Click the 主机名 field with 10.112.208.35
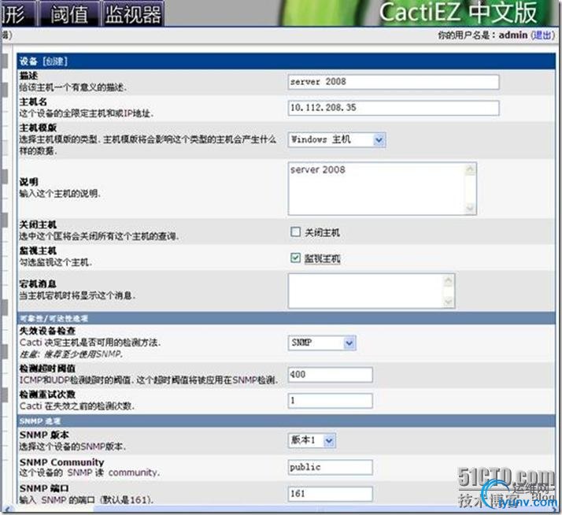This screenshot has height=515, width=562. point(394,108)
